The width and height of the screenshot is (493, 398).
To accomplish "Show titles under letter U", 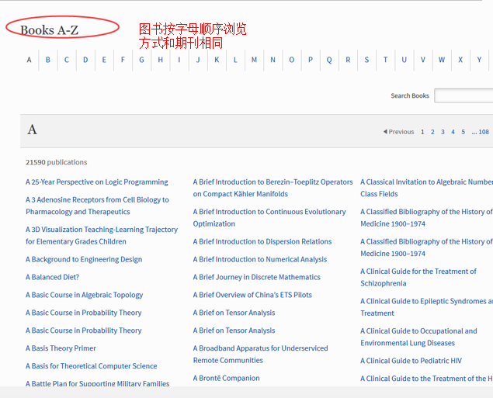I will coord(404,60).
